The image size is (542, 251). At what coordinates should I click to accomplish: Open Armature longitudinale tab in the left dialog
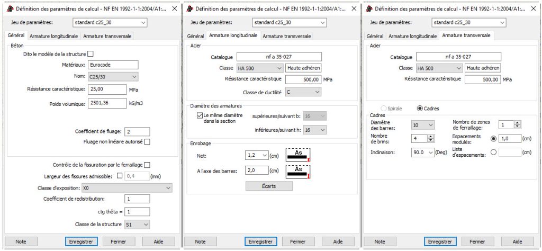click(x=53, y=36)
